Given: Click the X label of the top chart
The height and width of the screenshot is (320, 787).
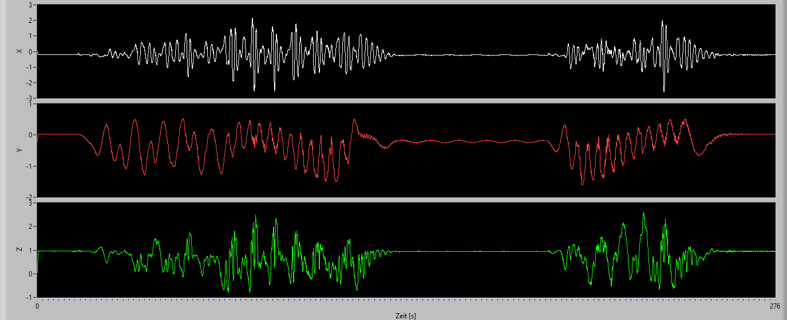Looking at the screenshot, I should click(x=20, y=52).
